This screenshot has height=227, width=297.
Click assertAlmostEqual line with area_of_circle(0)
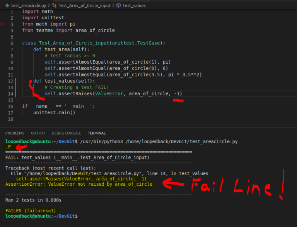click(106, 68)
